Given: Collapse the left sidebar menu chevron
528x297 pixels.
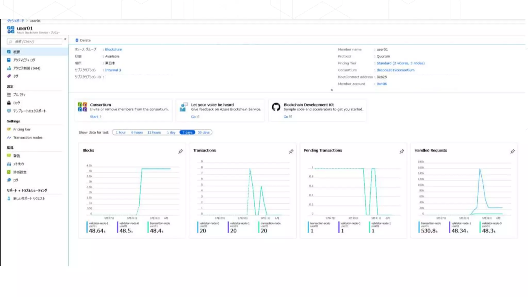Looking at the screenshot, I should (65, 39).
